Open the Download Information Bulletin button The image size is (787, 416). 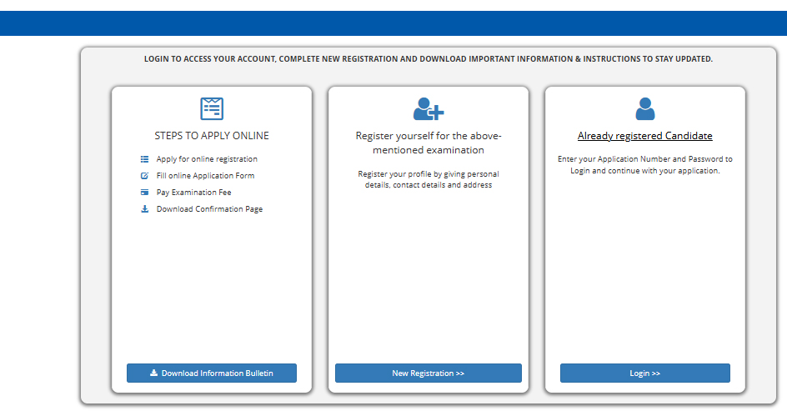(212, 373)
